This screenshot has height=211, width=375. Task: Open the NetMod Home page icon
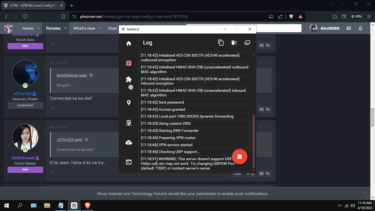point(129,43)
